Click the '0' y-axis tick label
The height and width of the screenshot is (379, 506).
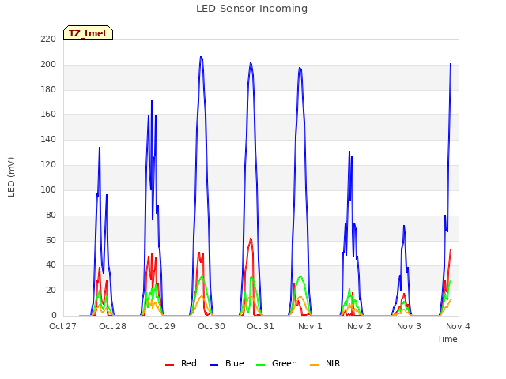(54, 315)
